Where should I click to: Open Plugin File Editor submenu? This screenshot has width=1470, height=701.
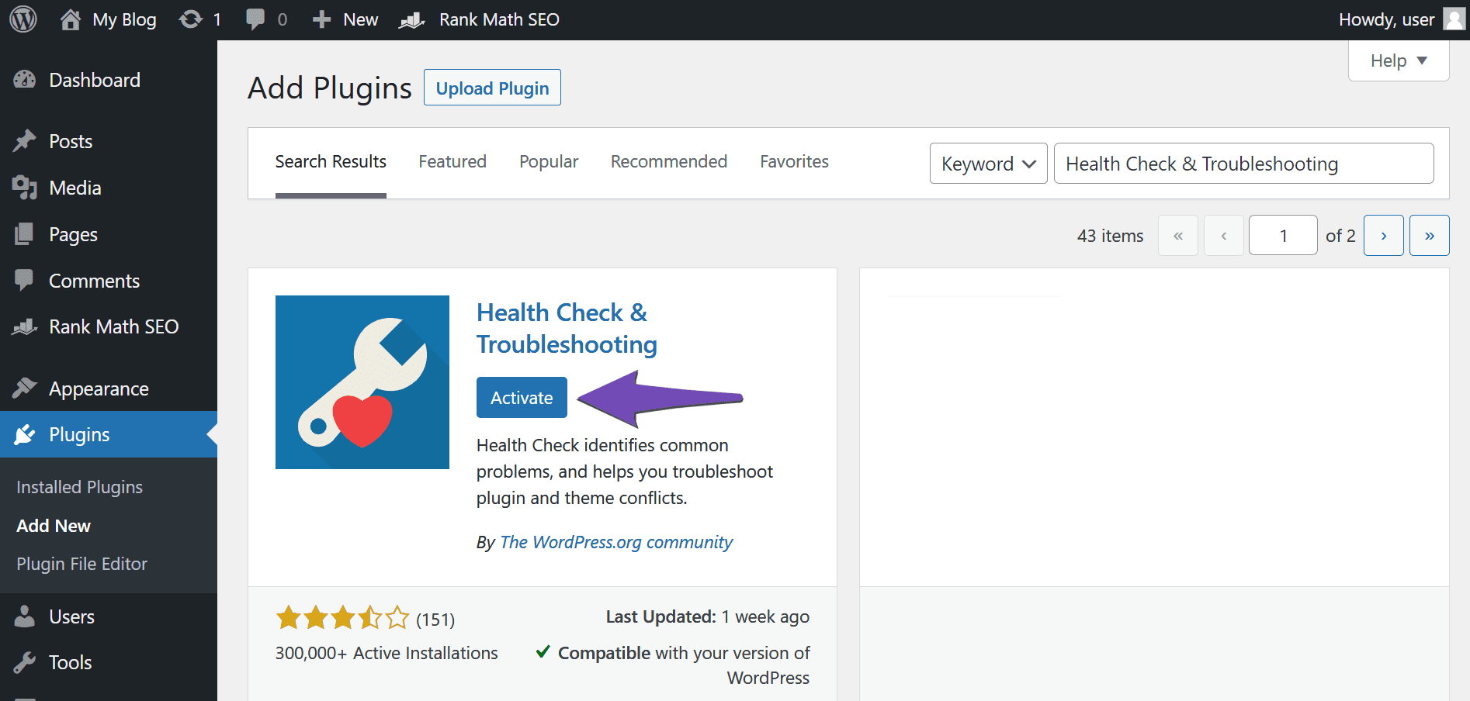81,564
